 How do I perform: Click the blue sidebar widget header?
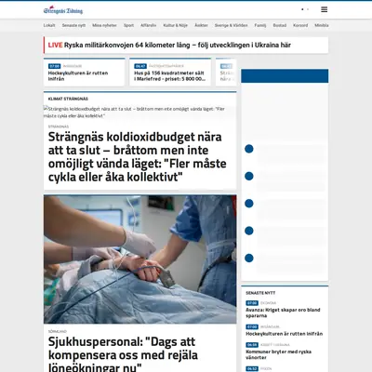click(285, 76)
